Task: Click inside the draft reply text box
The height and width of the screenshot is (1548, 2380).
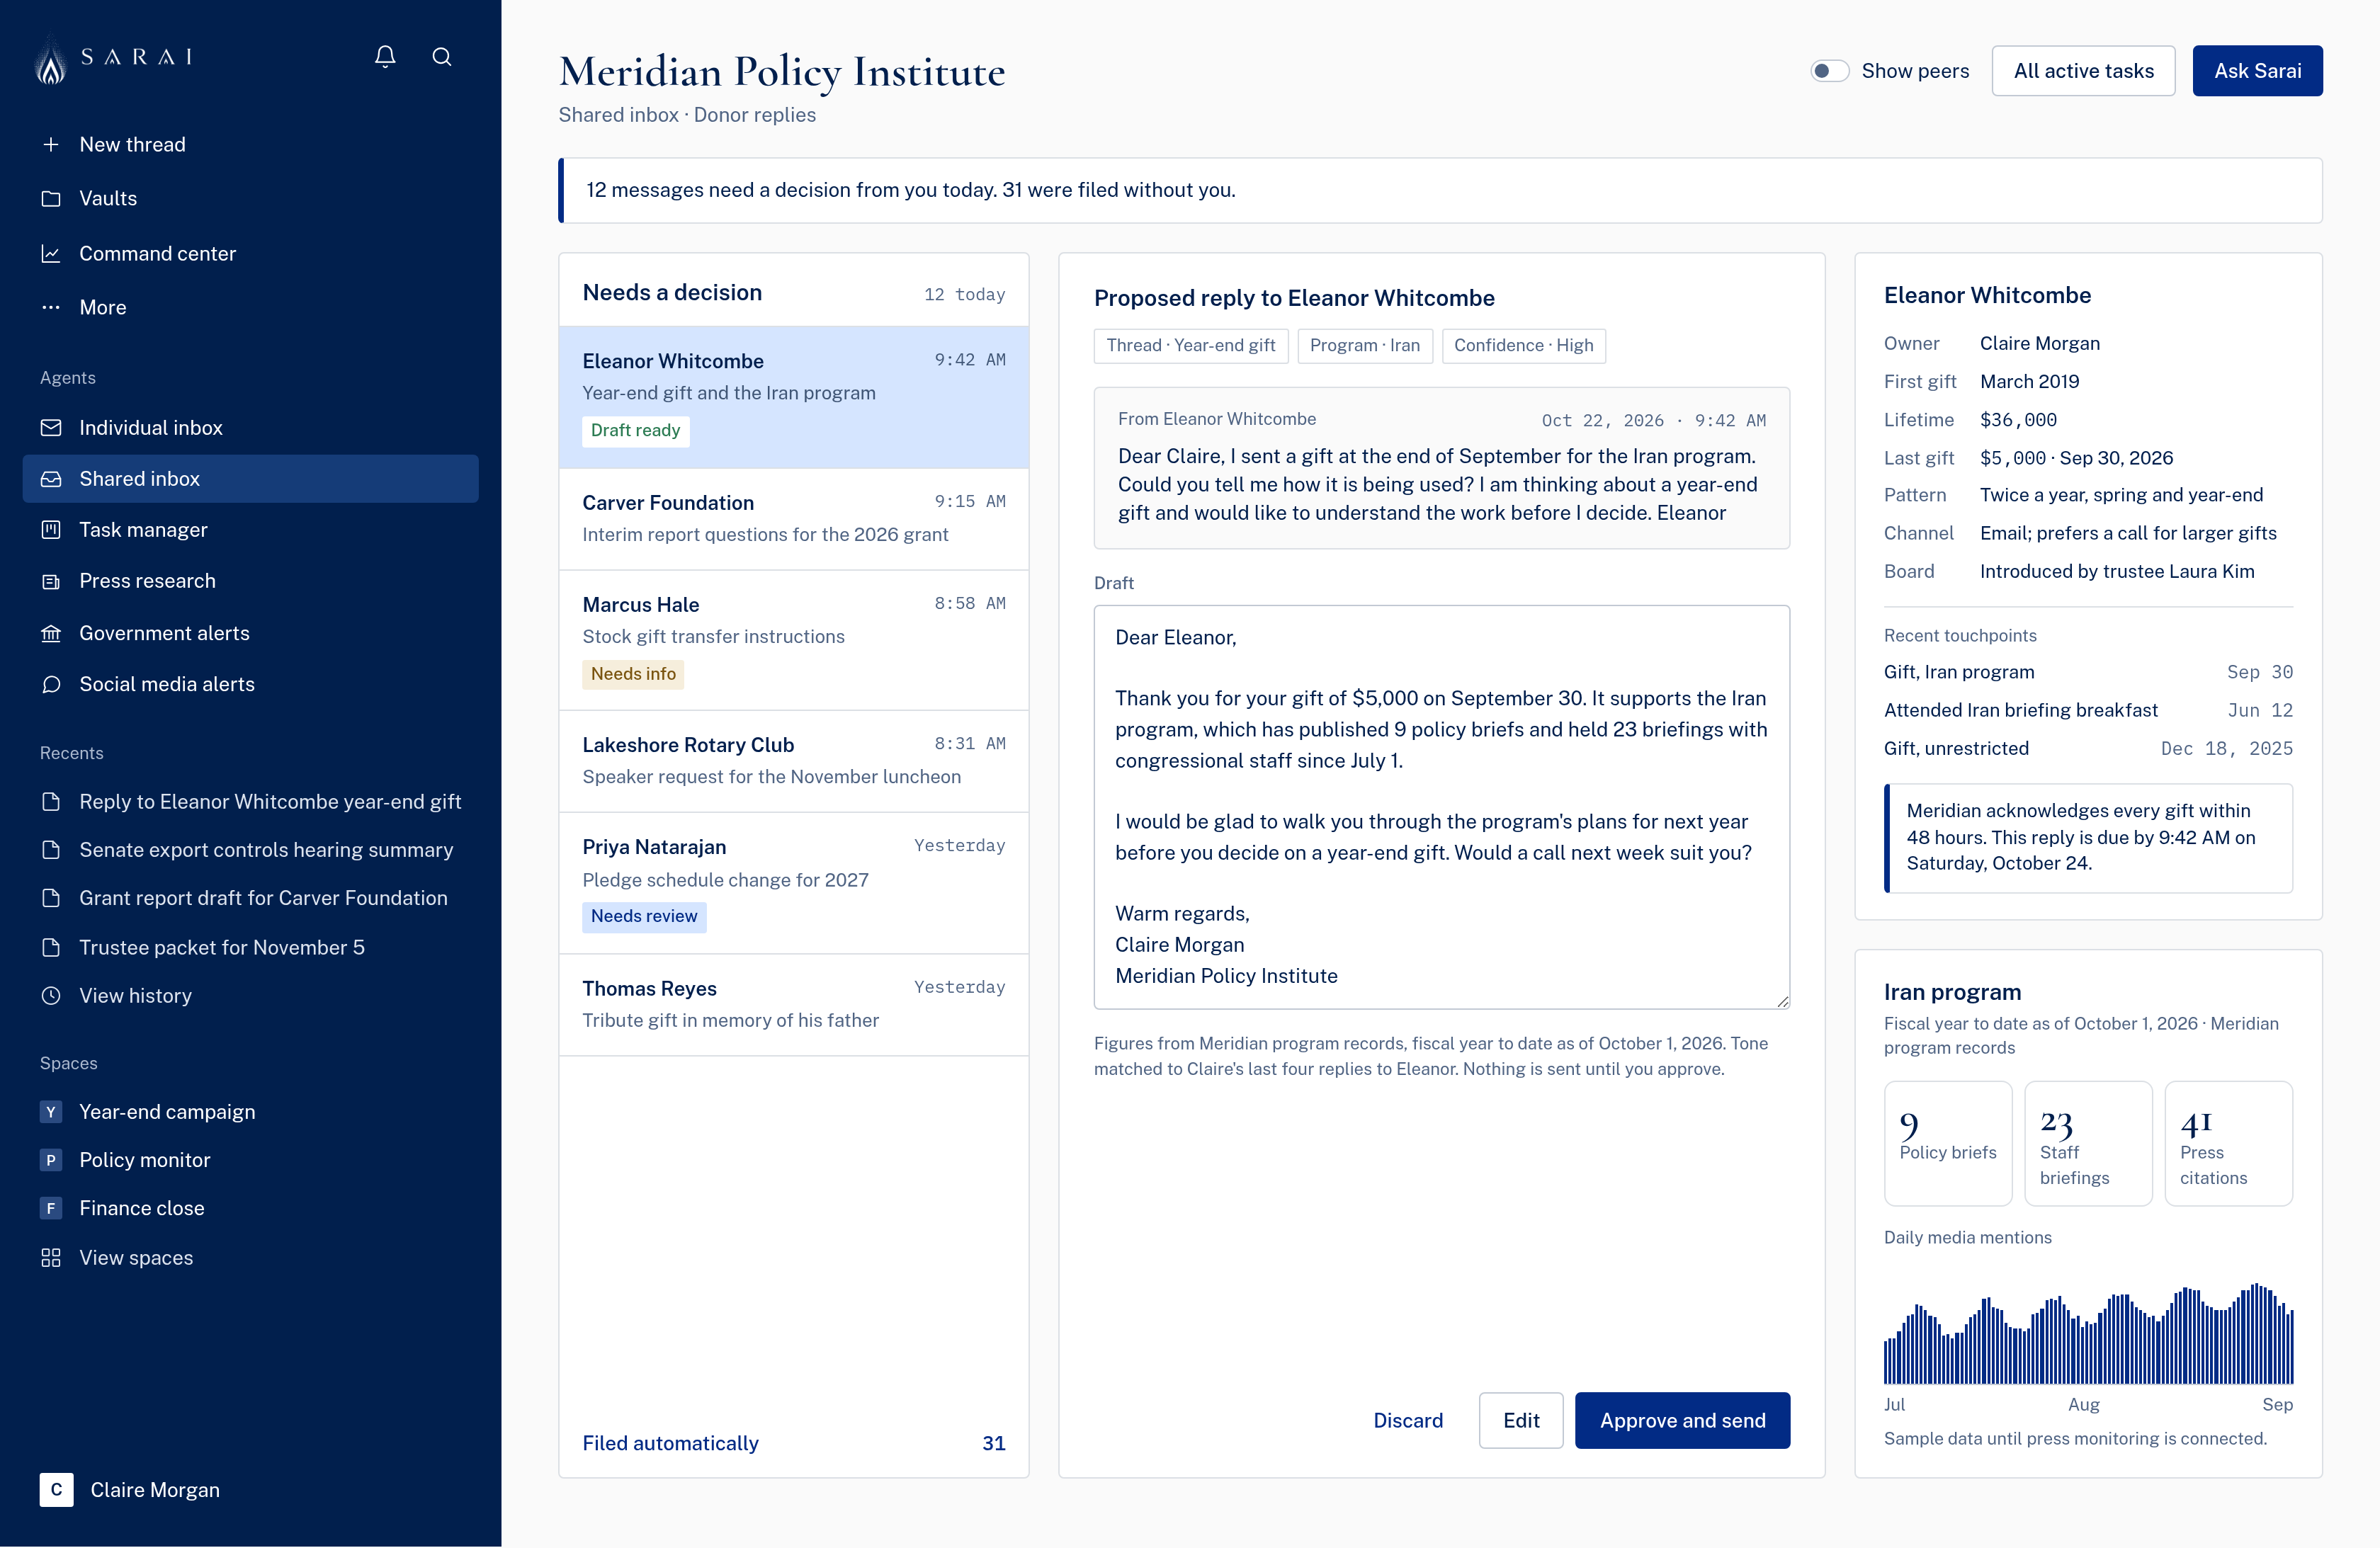Action: pyautogui.click(x=1441, y=807)
